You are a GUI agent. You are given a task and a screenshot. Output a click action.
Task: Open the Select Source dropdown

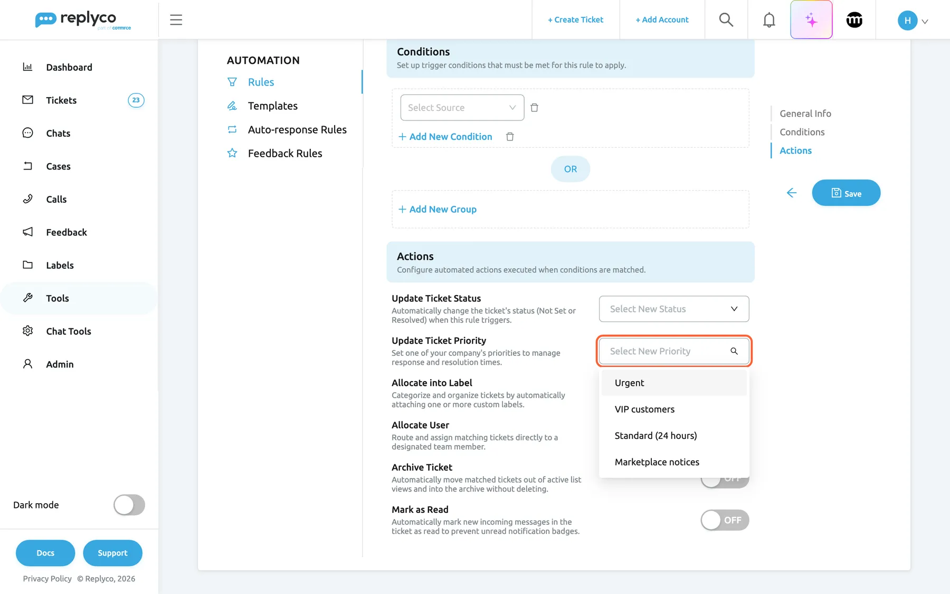(462, 108)
